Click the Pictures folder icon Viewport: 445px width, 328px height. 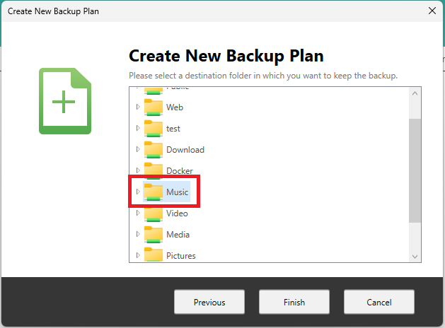tap(154, 255)
